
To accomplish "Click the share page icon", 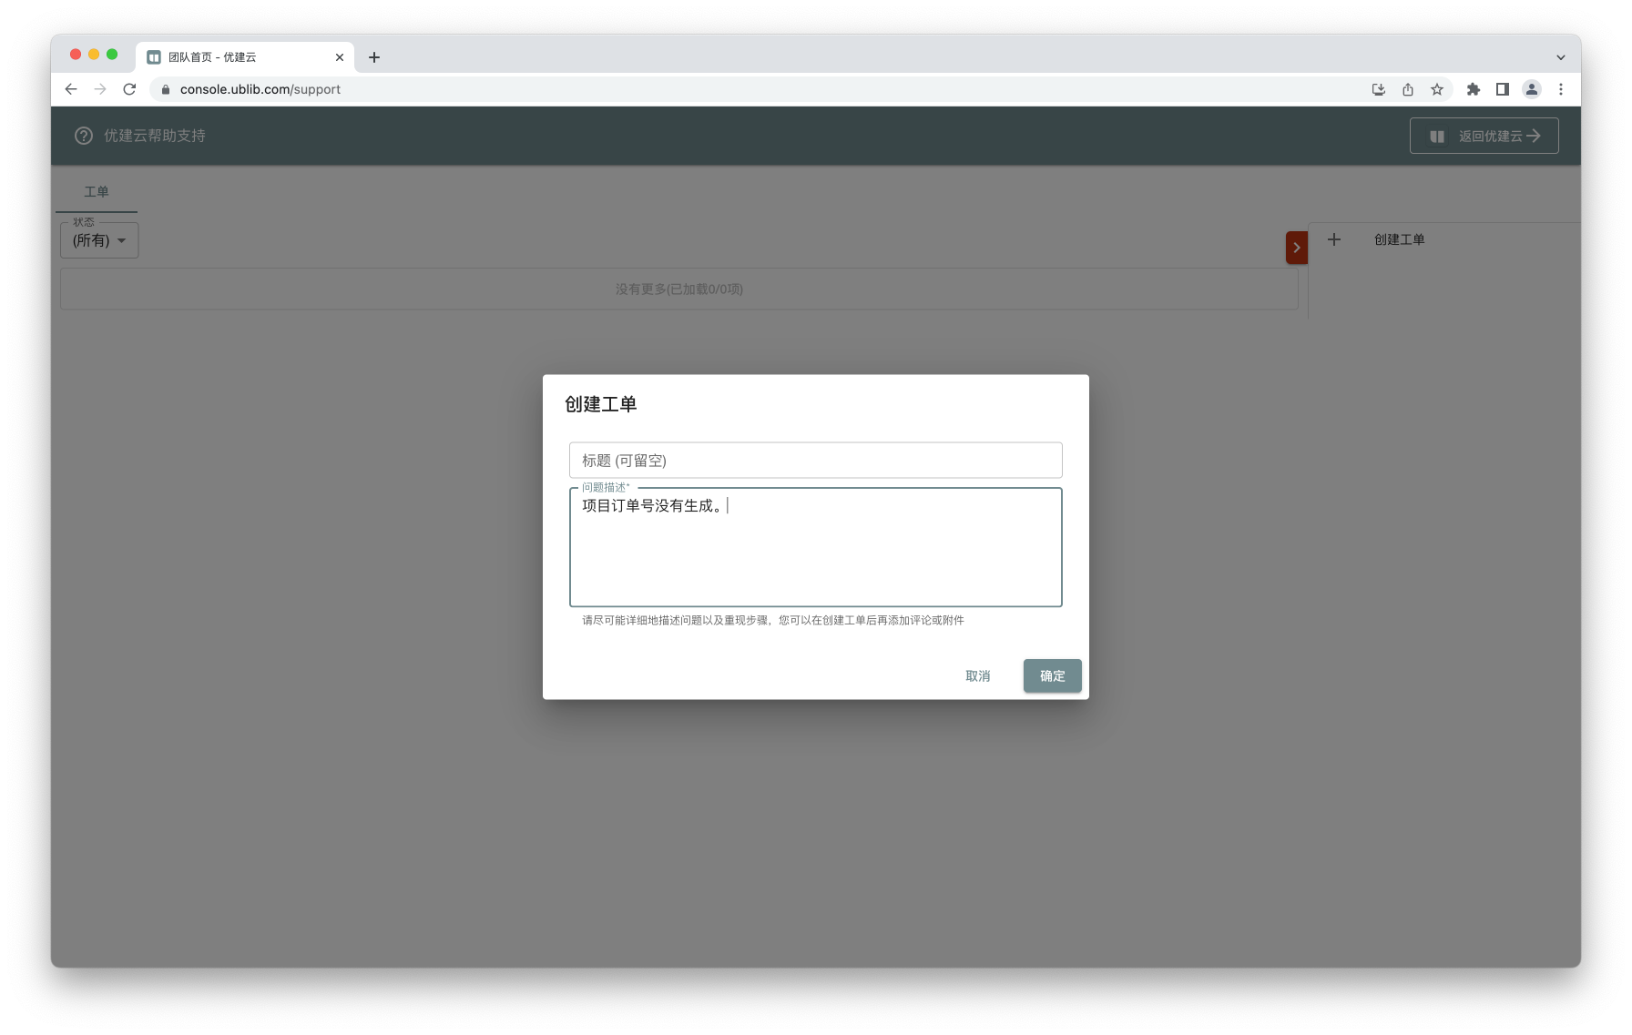I will (1408, 89).
